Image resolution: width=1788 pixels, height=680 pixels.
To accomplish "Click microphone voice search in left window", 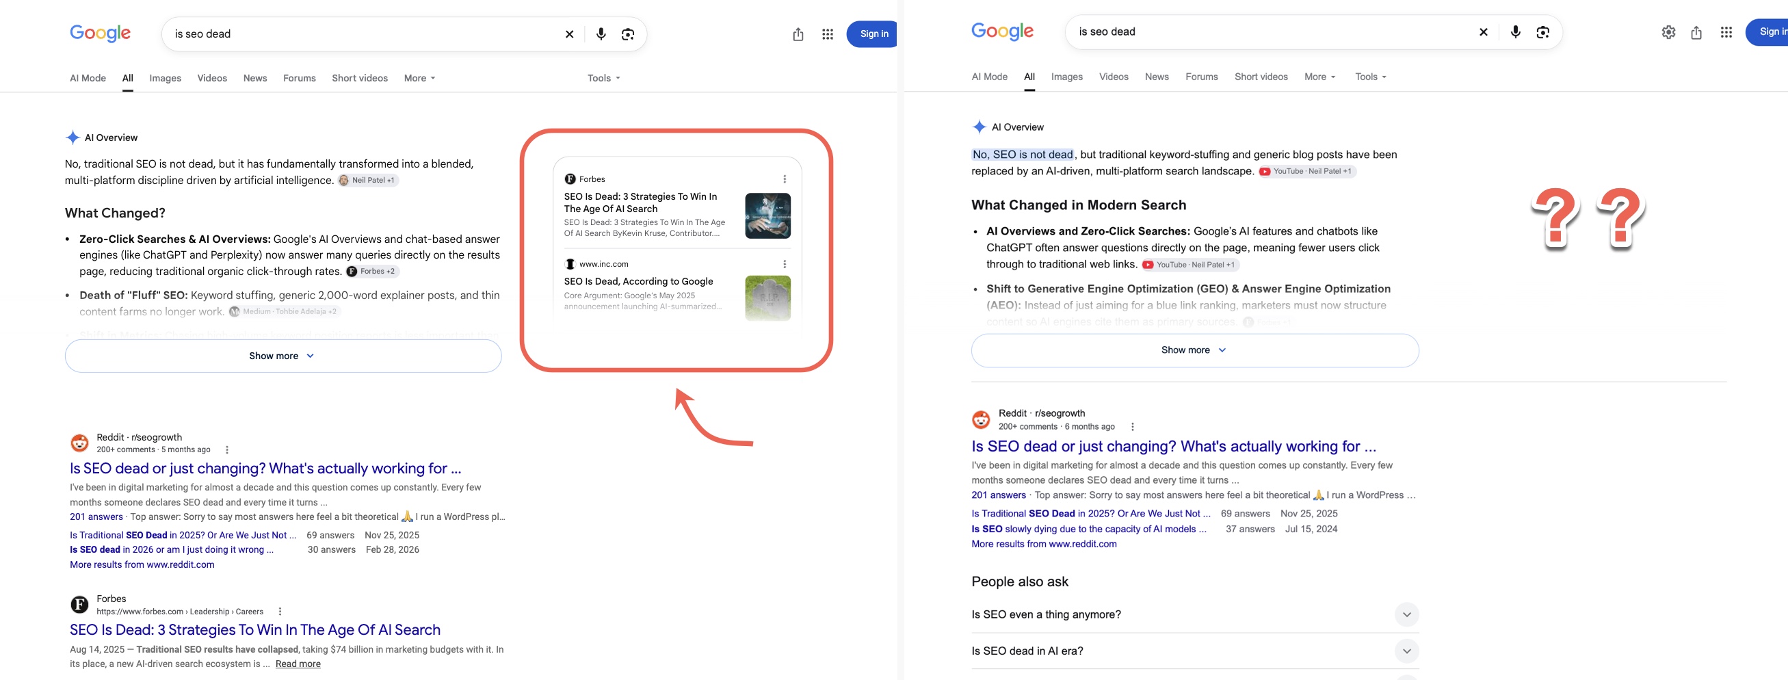I will (601, 34).
